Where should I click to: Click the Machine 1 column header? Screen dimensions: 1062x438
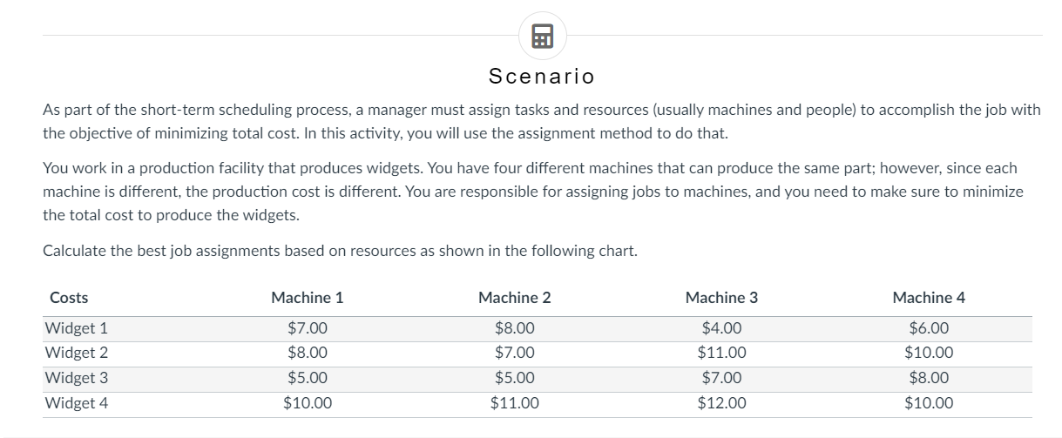coord(307,298)
